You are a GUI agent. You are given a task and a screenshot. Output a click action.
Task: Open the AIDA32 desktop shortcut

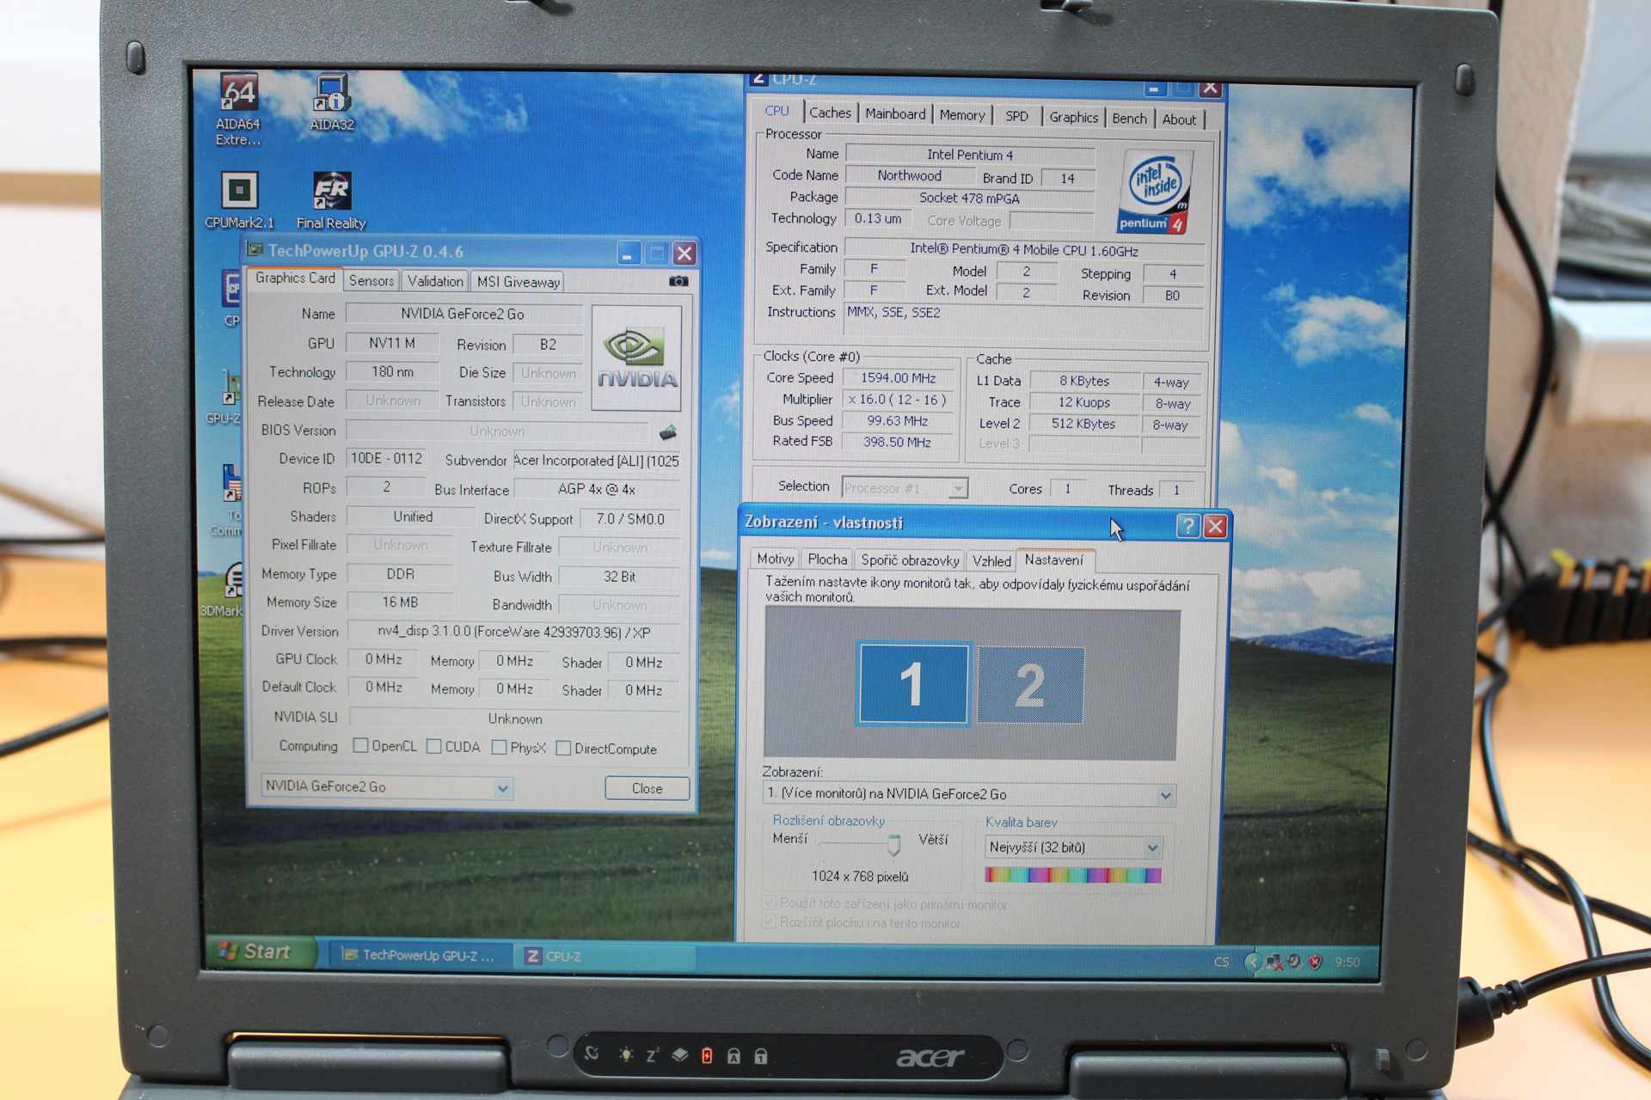332,101
